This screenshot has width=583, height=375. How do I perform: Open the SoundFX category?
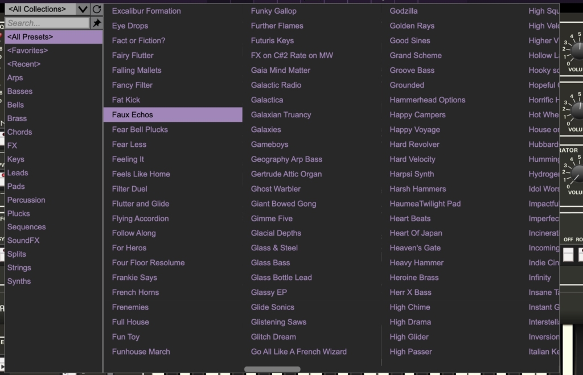pyautogui.click(x=23, y=240)
